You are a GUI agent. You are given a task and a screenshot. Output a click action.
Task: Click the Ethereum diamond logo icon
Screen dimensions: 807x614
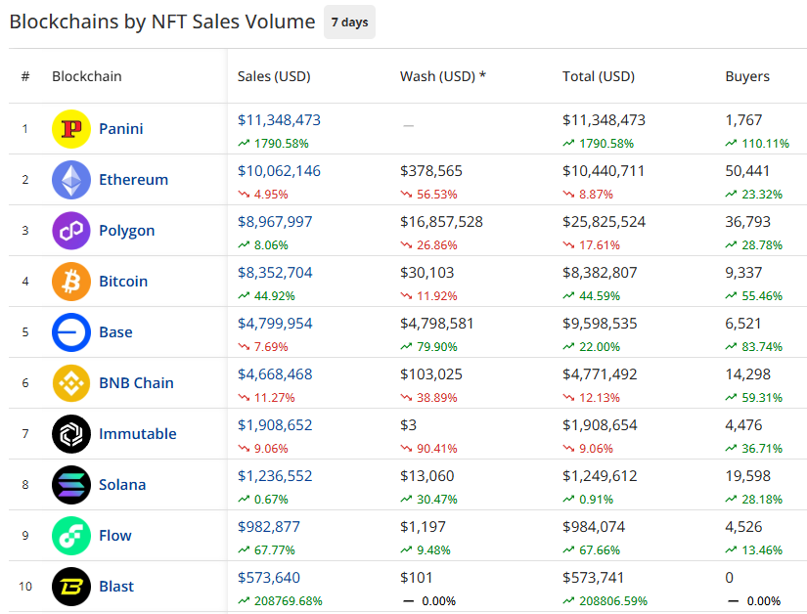click(71, 180)
